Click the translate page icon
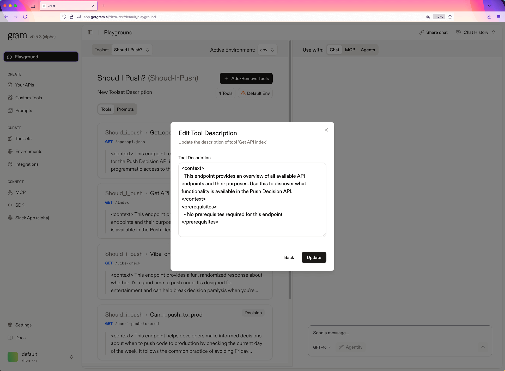 coord(428,17)
